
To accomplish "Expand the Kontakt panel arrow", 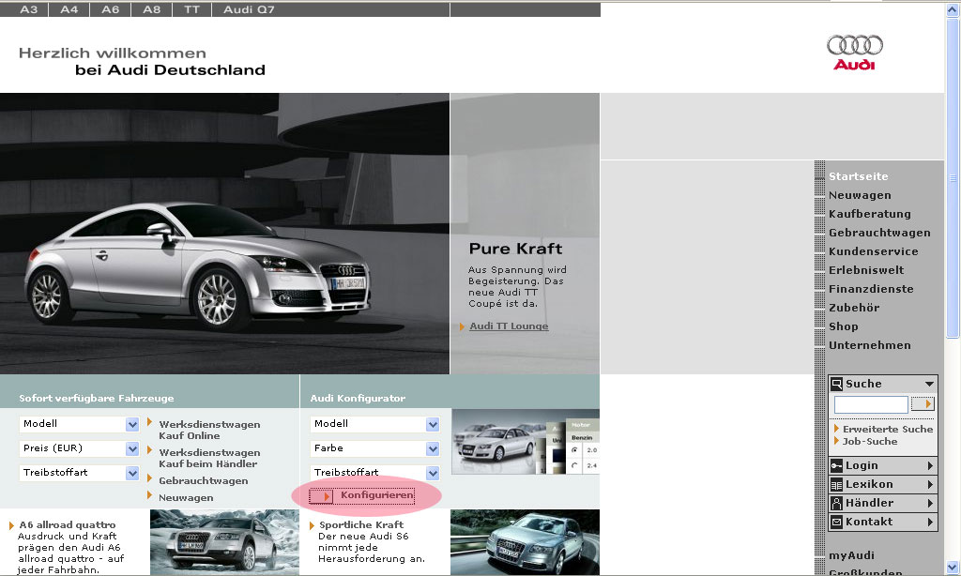I will [x=930, y=523].
